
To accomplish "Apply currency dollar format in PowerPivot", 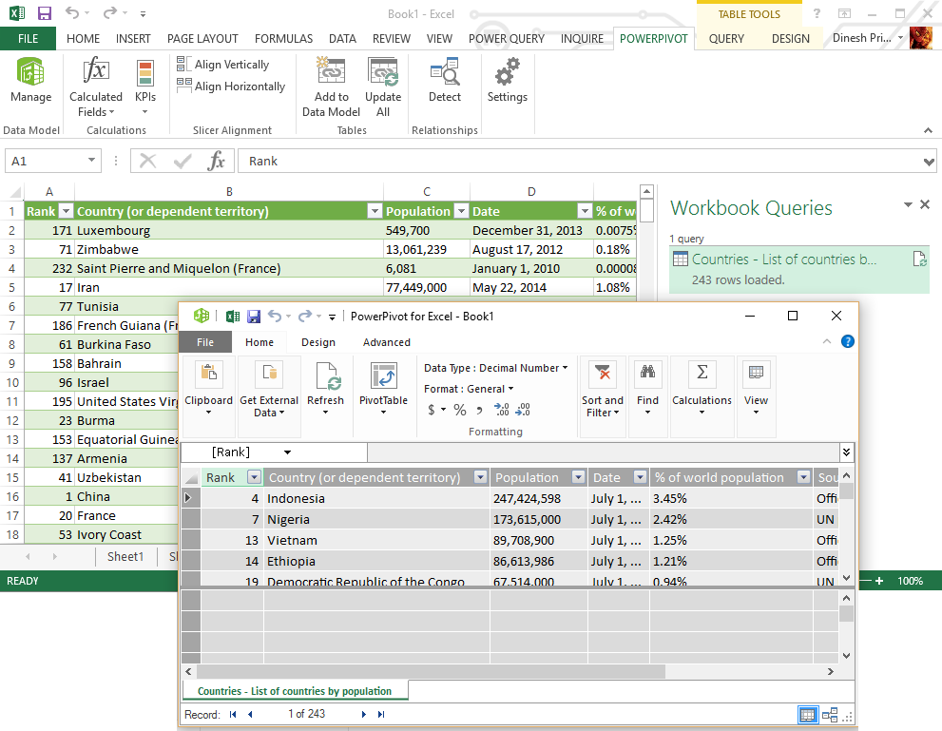I will [x=432, y=410].
